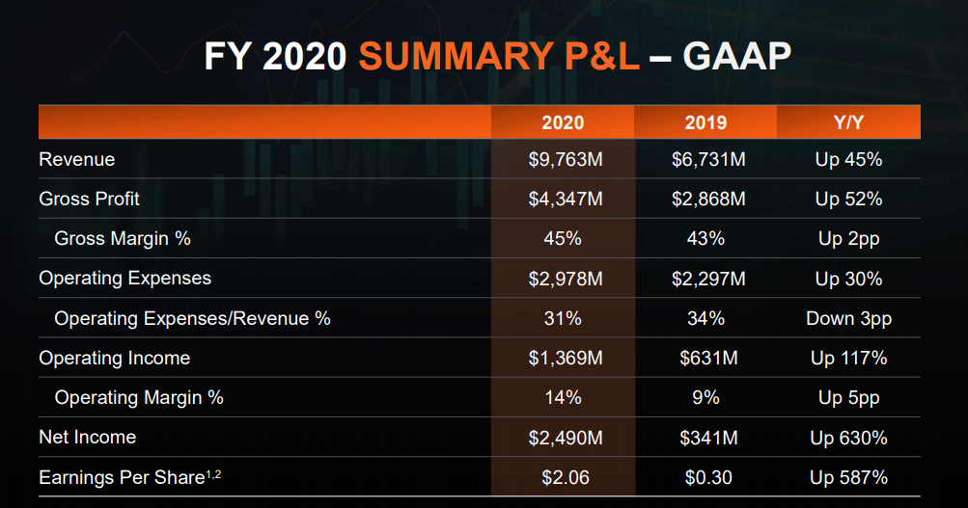
Task: Select the $2,868M gross profit cell
Action: point(708,200)
